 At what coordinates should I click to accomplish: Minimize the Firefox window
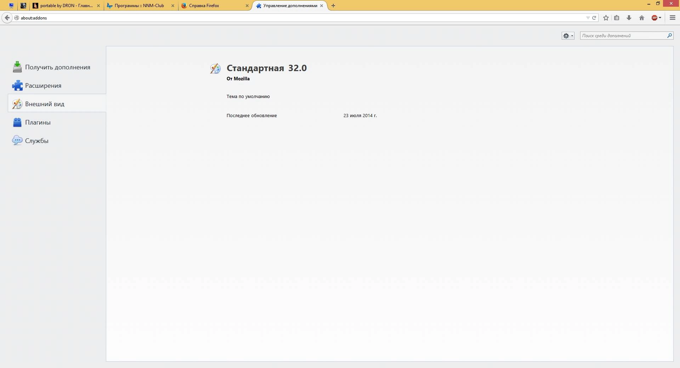(x=649, y=4)
